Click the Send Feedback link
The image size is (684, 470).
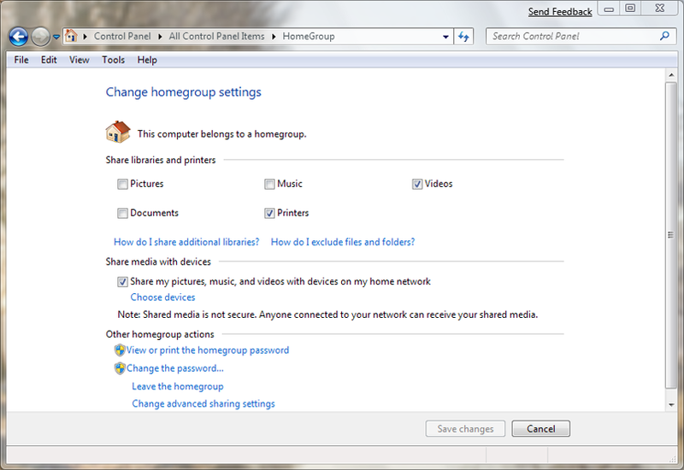(x=560, y=12)
